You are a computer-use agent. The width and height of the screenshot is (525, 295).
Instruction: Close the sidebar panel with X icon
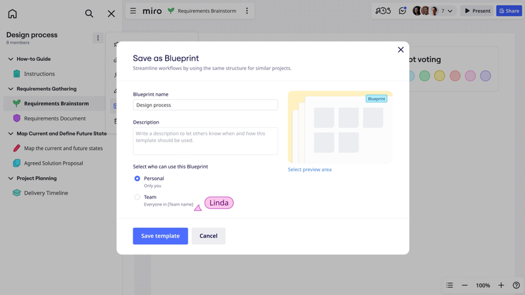pos(111,14)
